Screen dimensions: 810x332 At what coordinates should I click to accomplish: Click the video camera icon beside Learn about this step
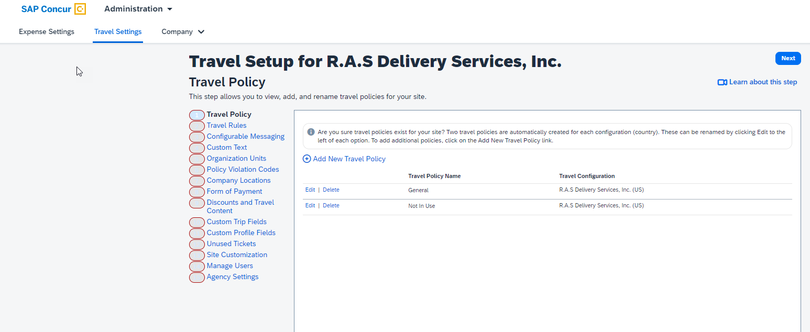722,82
